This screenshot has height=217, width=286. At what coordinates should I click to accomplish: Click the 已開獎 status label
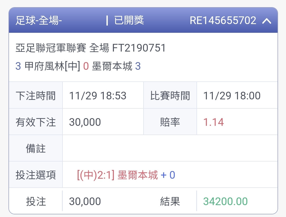[x=129, y=20]
